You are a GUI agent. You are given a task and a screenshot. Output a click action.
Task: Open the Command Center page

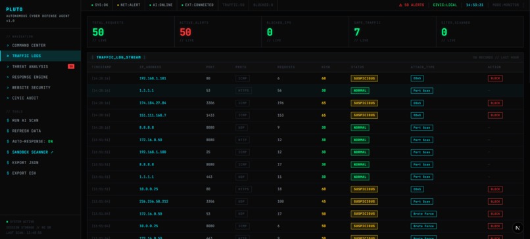pyautogui.click(x=40, y=45)
